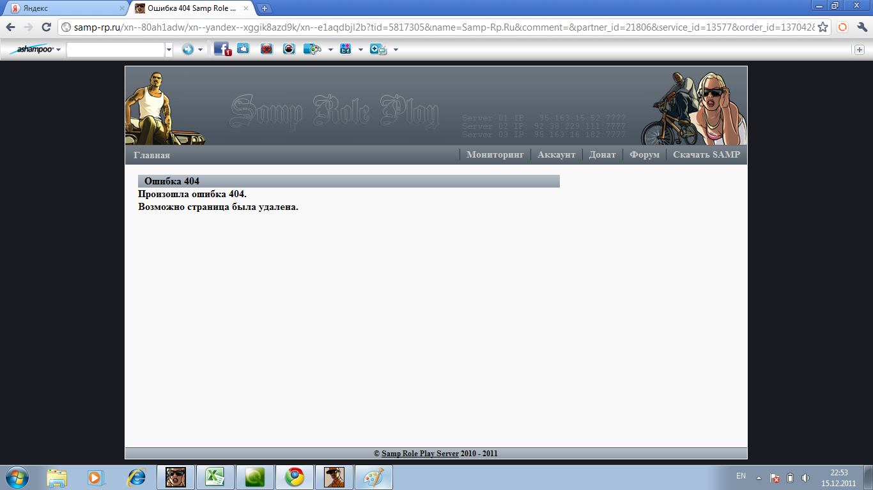Show hidden system tray icons
Image resolution: width=873 pixels, height=490 pixels.
pyautogui.click(x=759, y=477)
